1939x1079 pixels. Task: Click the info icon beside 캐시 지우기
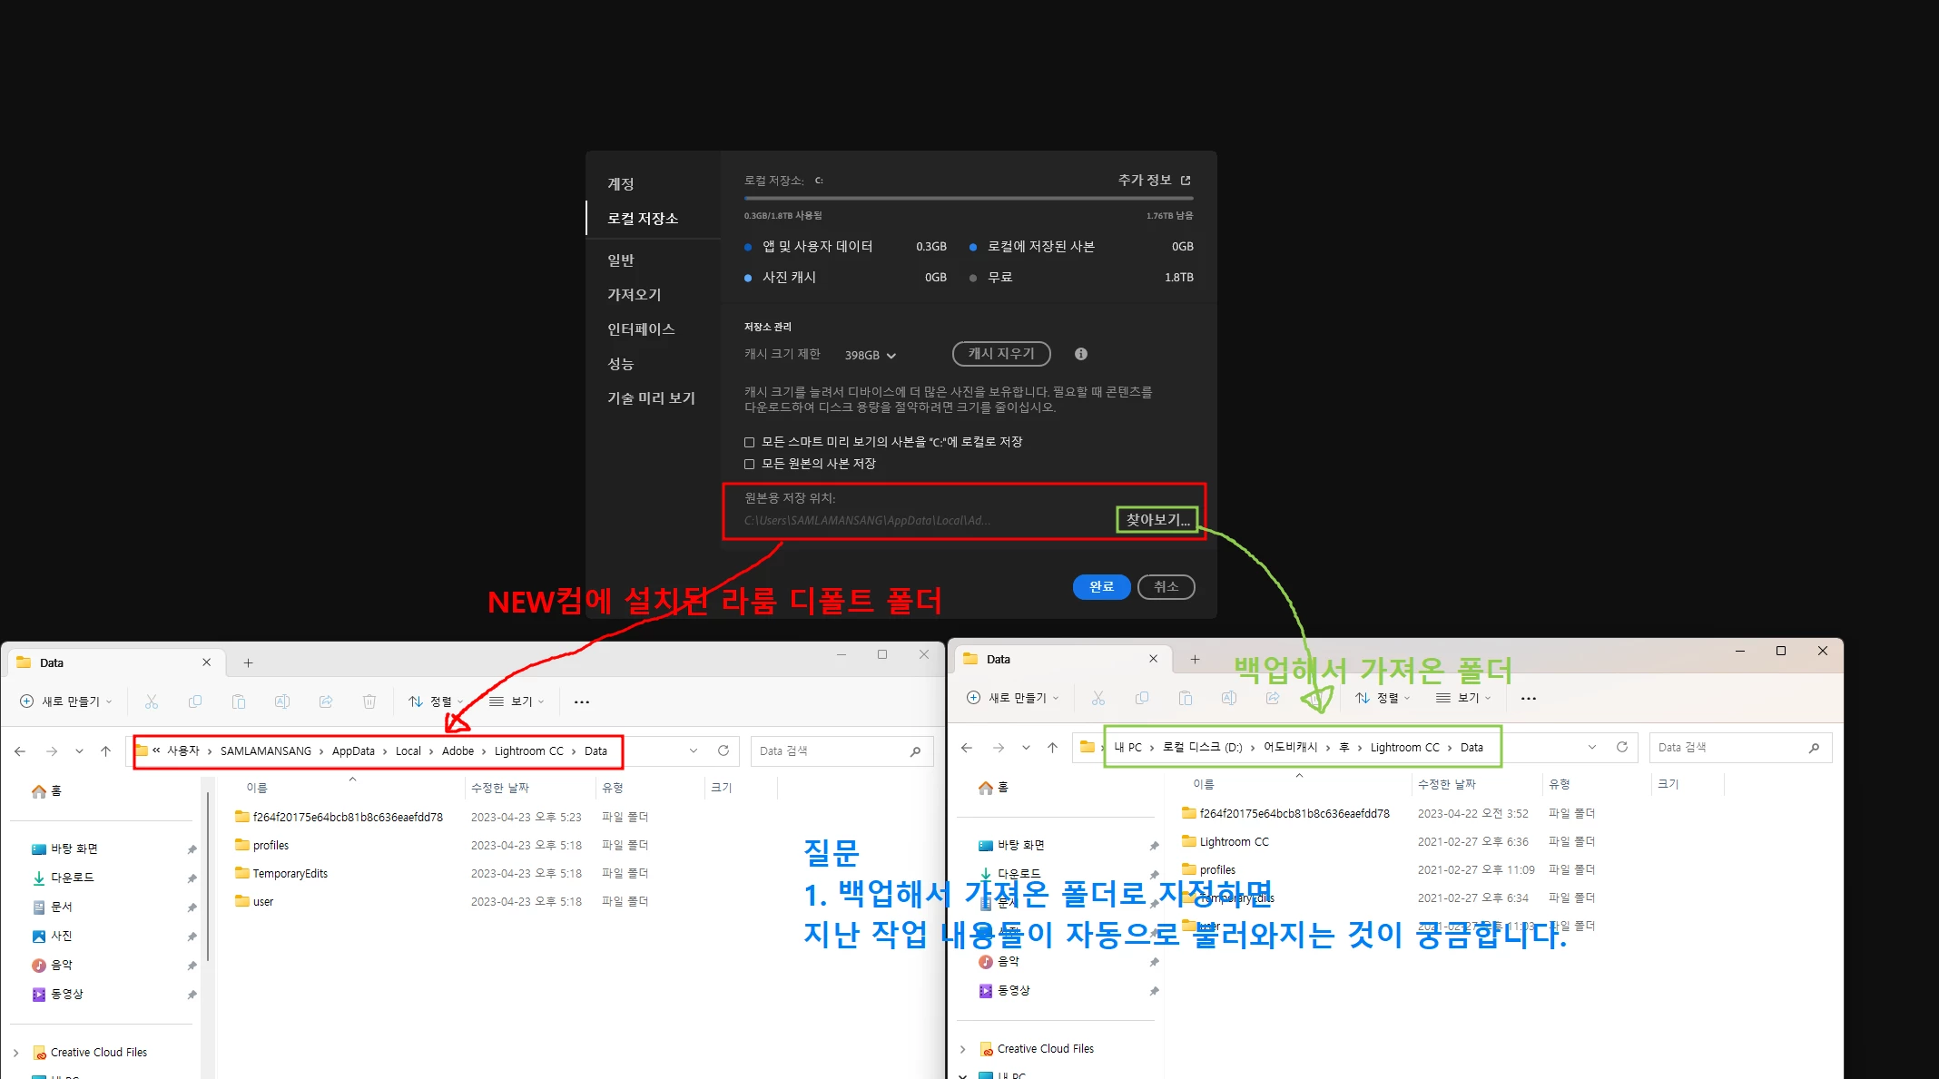[x=1080, y=354]
